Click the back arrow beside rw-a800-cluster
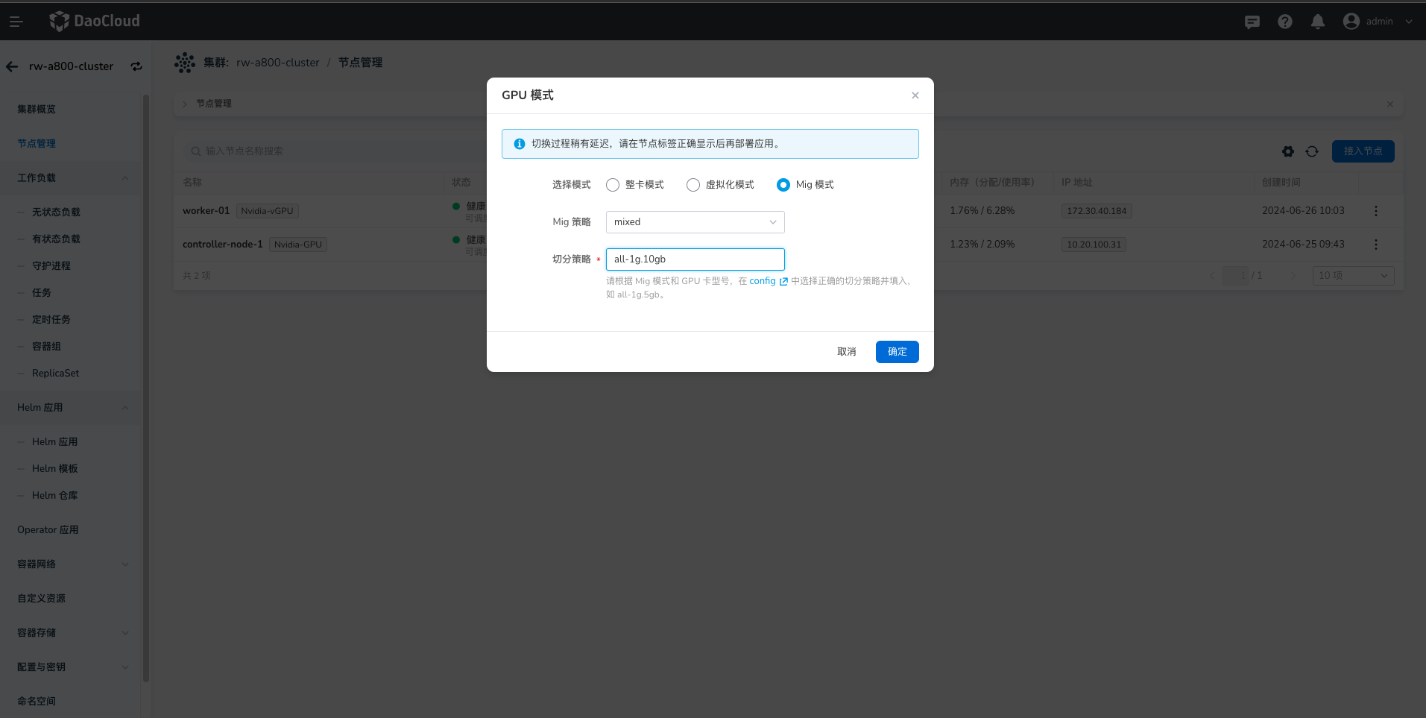Image resolution: width=1426 pixels, height=718 pixels. click(x=12, y=66)
